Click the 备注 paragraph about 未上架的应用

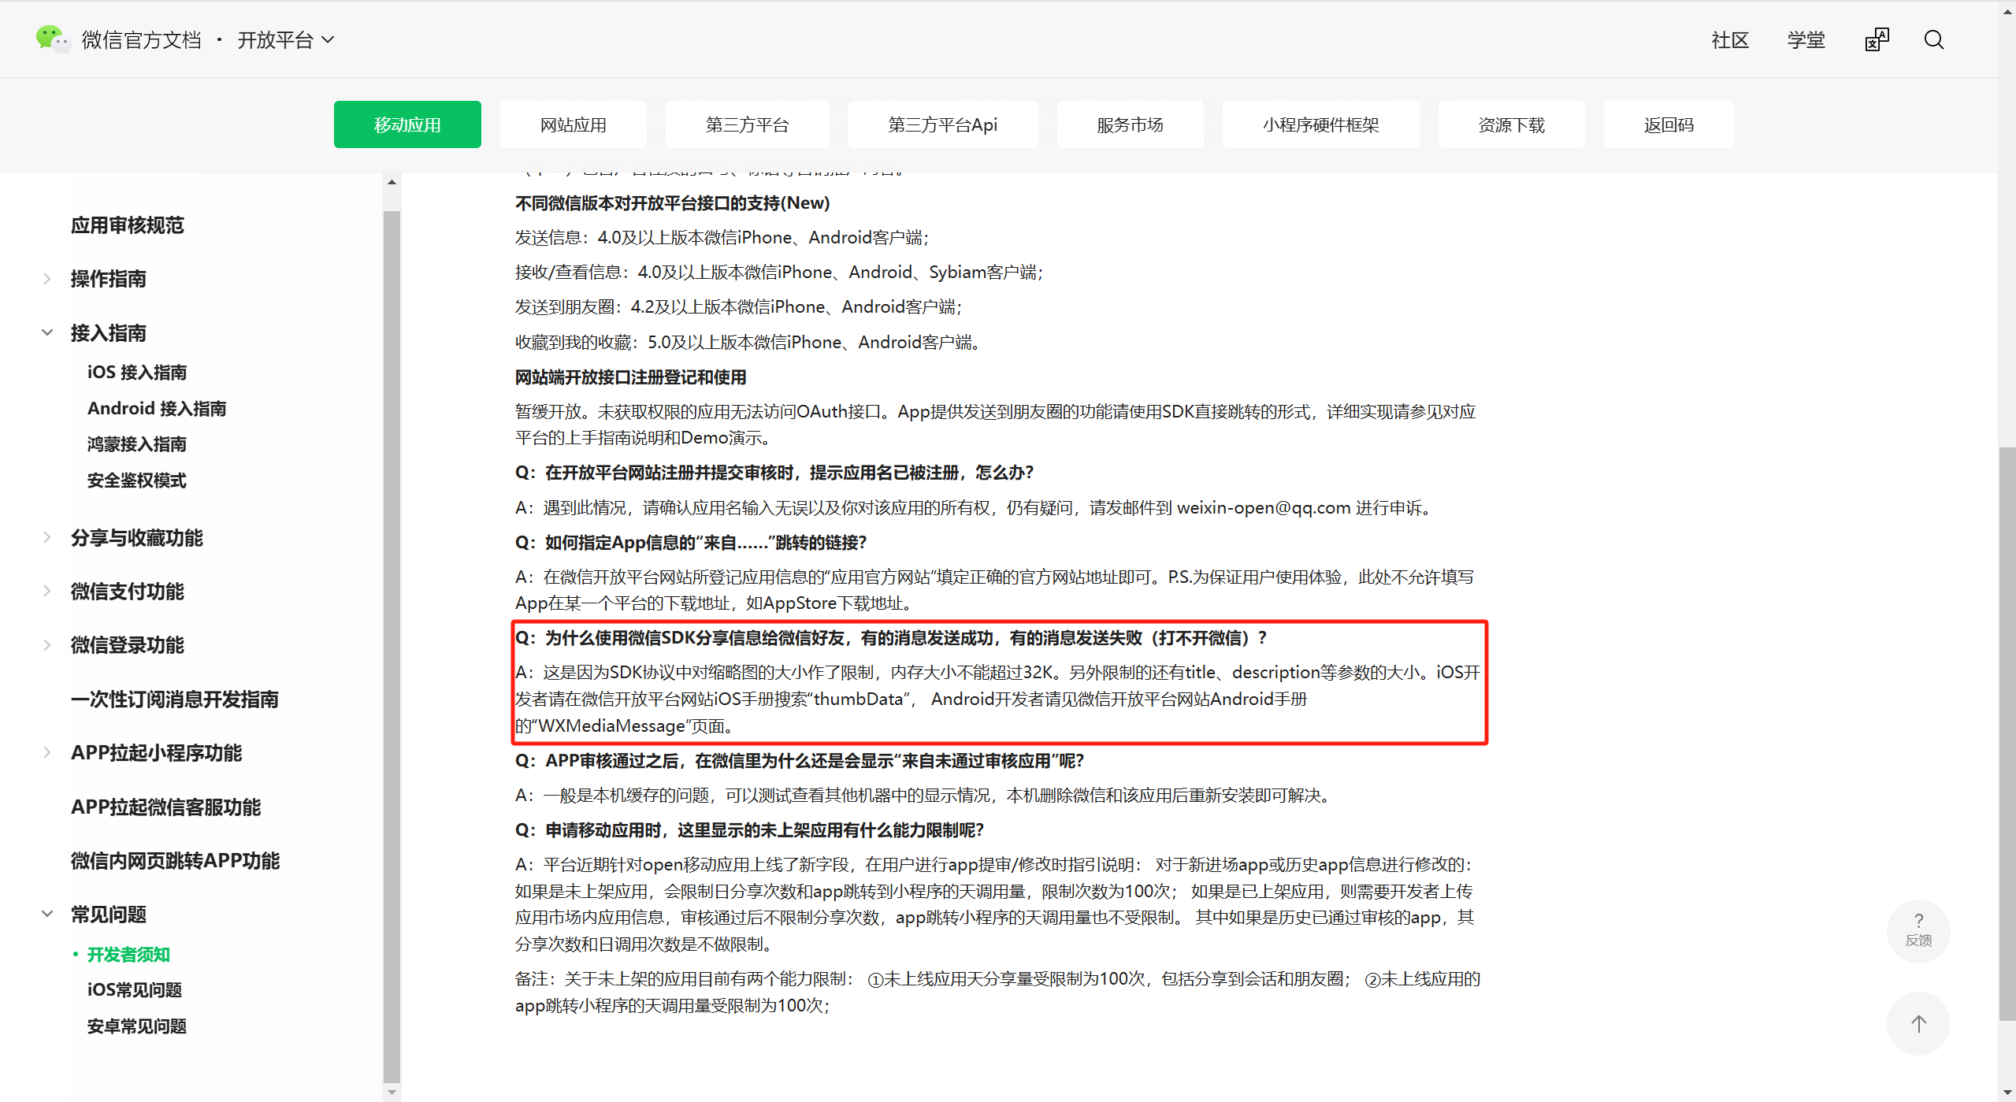(x=997, y=992)
